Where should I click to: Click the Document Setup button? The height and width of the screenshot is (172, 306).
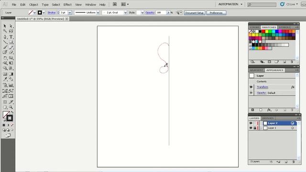click(195, 13)
